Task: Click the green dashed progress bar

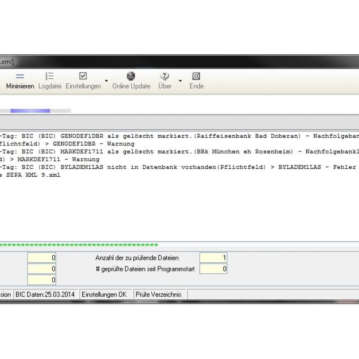Action: 79,244
